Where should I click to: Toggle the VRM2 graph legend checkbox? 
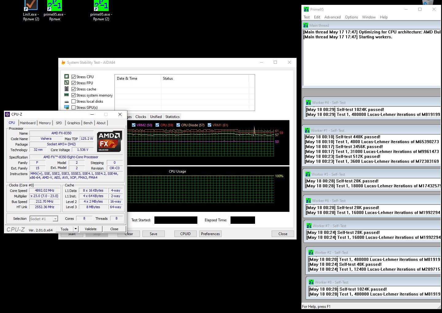pos(134,125)
